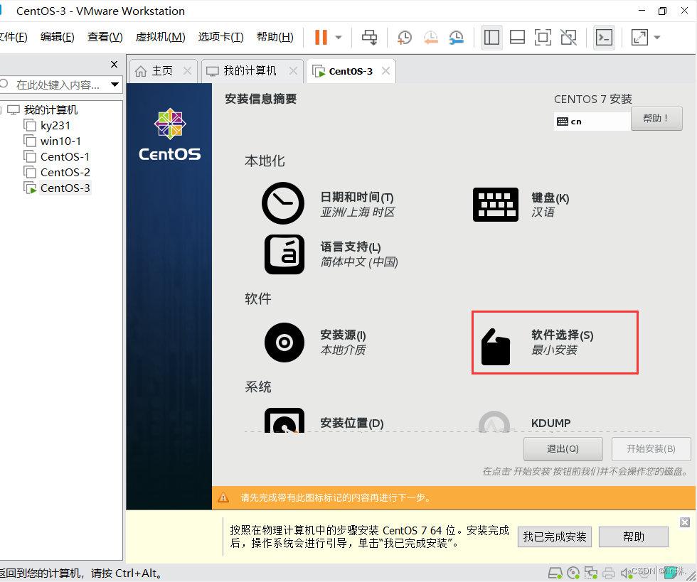Click the hard disk status bar icon
The image size is (697, 582).
pyautogui.click(x=555, y=573)
